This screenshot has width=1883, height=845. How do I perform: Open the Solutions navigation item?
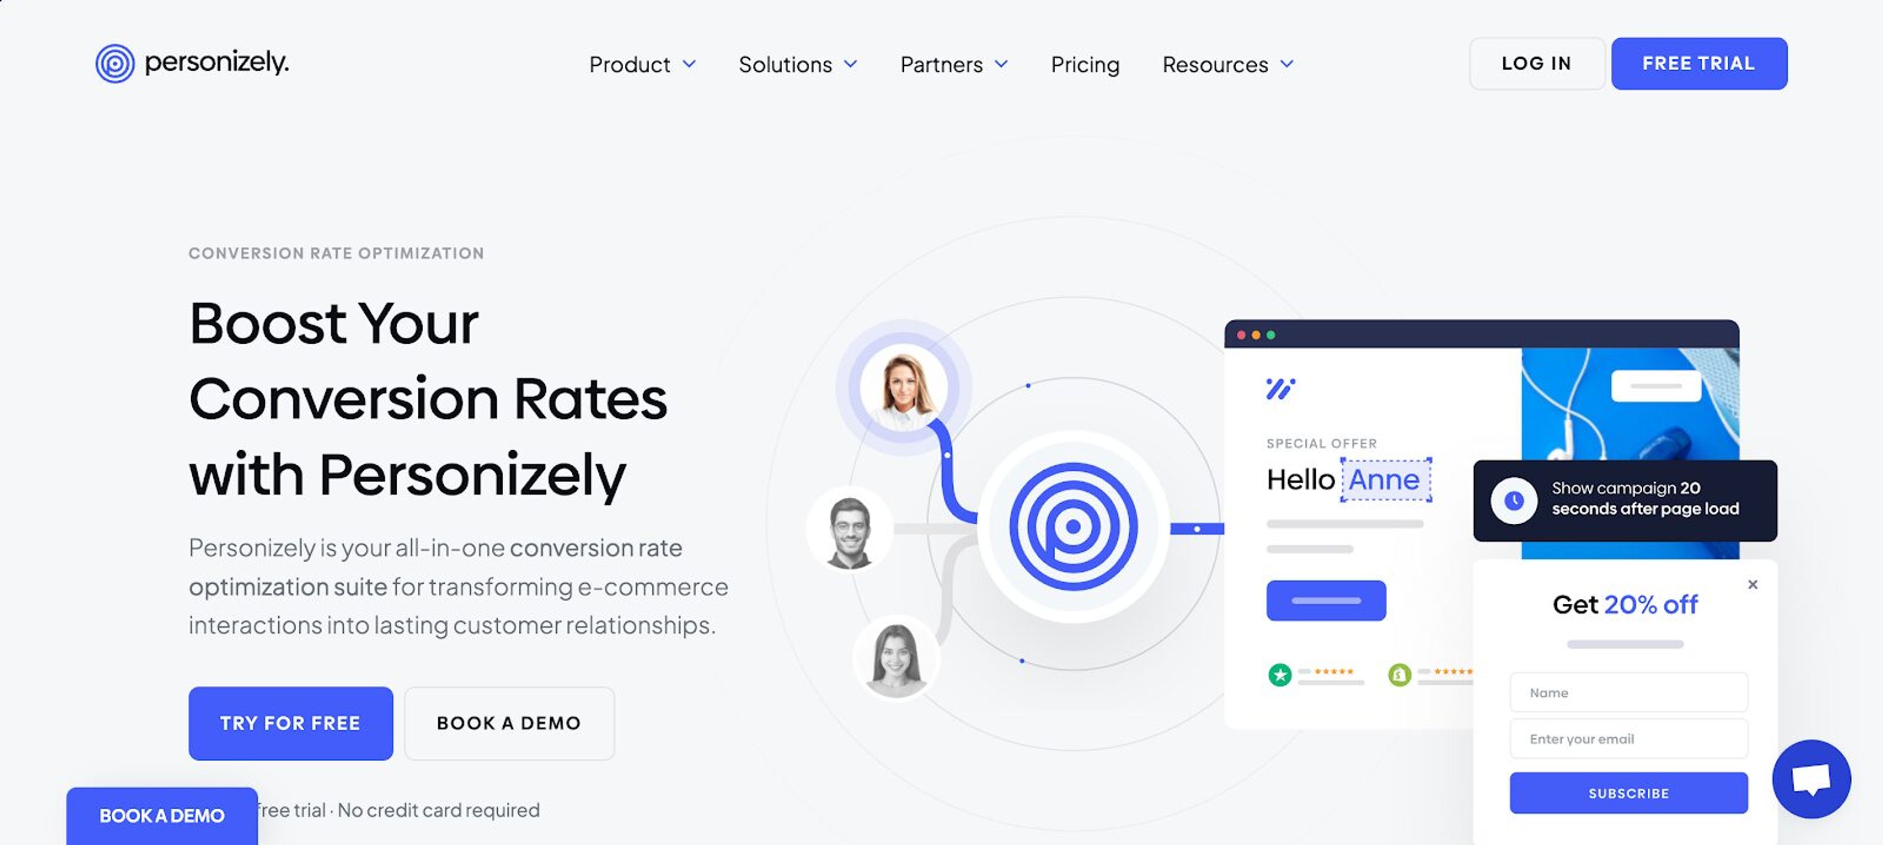coord(785,65)
